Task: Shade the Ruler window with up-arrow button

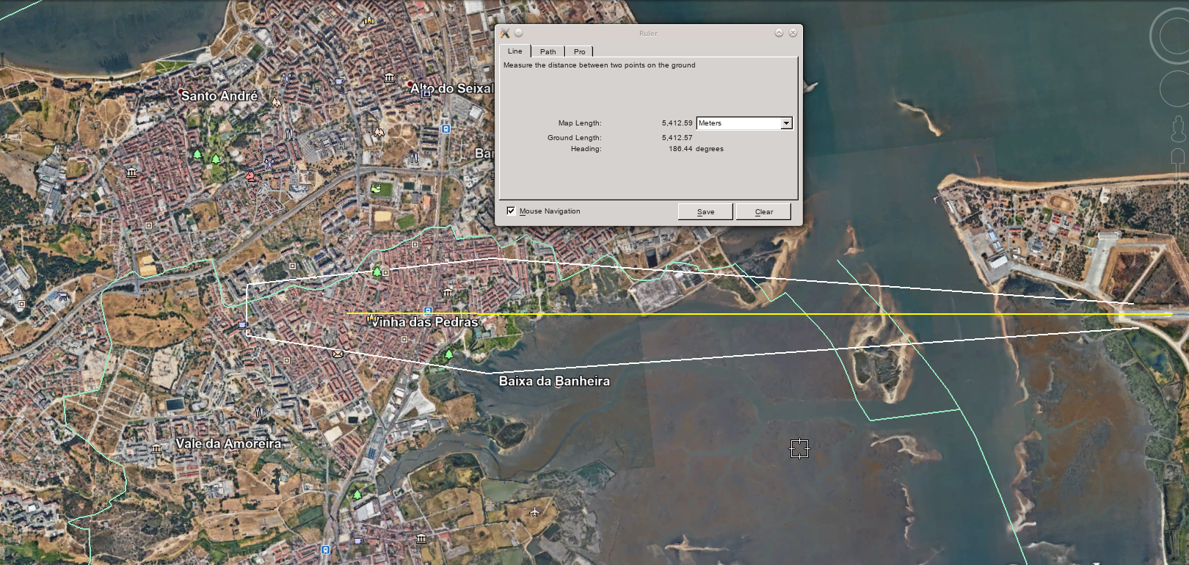Action: 779,33
